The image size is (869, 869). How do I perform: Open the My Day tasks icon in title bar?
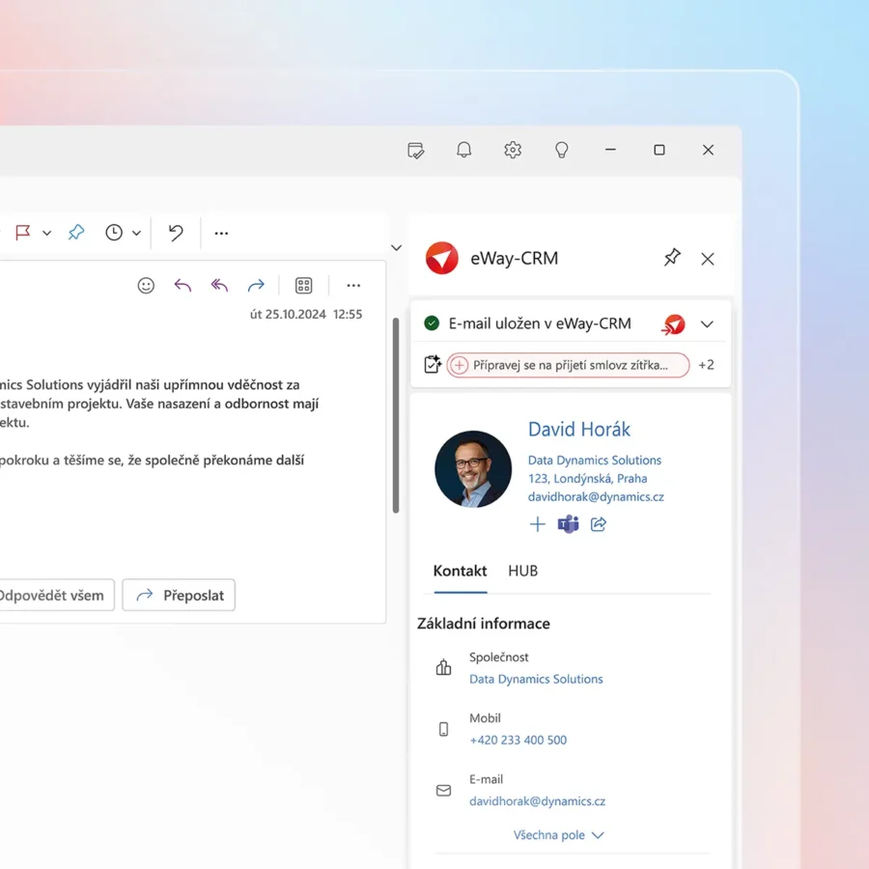(x=415, y=151)
